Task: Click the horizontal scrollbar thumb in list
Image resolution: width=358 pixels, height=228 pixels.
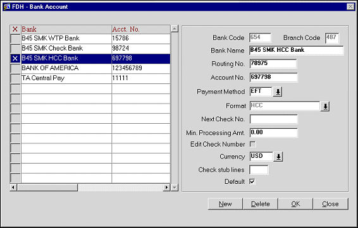Action: click(47, 188)
